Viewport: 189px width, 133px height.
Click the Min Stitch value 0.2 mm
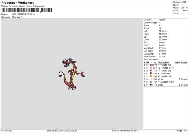point(162,51)
